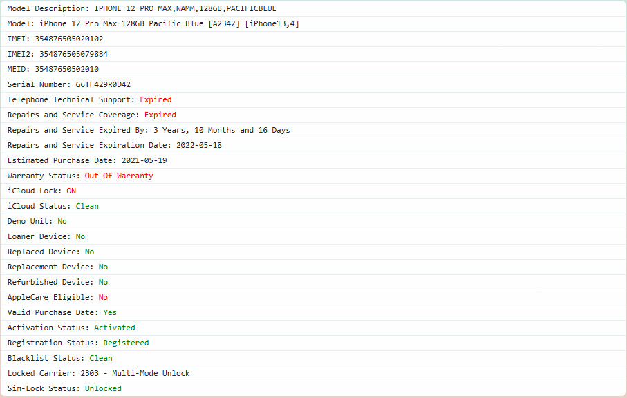Viewport: 627px width, 398px height.
Task: Select '2303 - Multi-Mode Unlock' carrier text
Action: coord(135,373)
